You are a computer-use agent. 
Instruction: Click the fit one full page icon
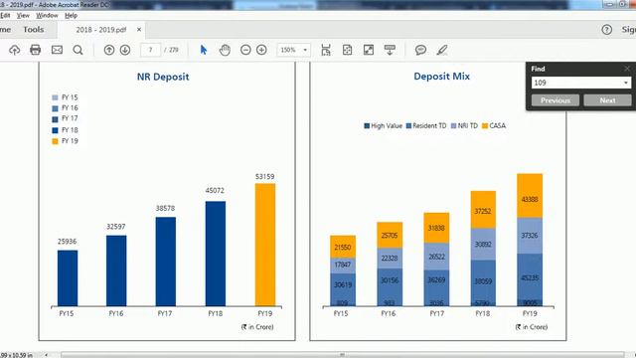coord(347,50)
